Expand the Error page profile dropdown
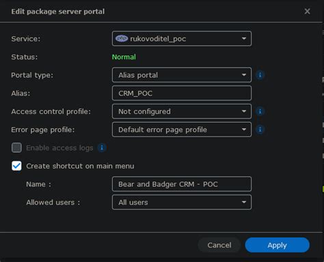The height and width of the screenshot is (262, 324). coord(182,130)
